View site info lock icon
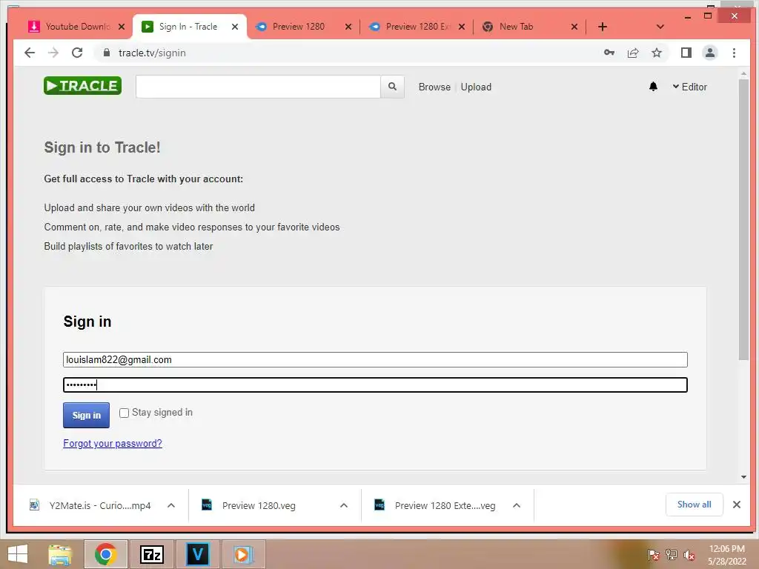This screenshot has height=569, width=759. 107,53
